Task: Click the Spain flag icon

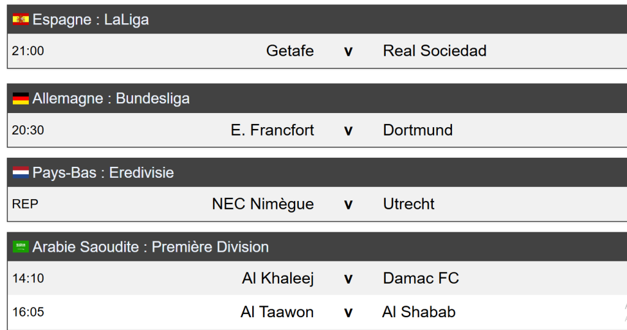Action: pyautogui.click(x=21, y=20)
